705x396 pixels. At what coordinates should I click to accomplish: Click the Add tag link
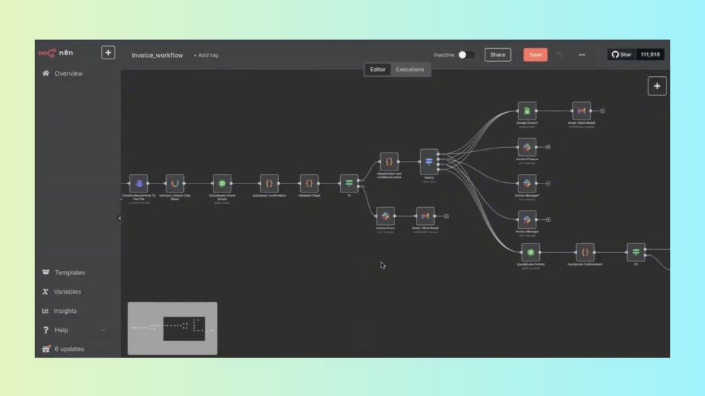click(x=206, y=55)
